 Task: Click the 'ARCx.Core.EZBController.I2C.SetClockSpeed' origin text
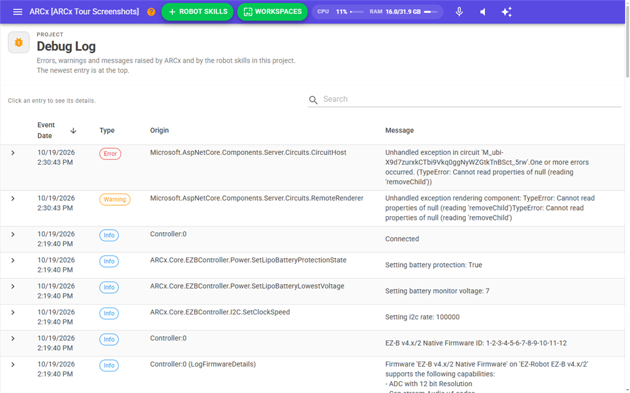(220, 312)
